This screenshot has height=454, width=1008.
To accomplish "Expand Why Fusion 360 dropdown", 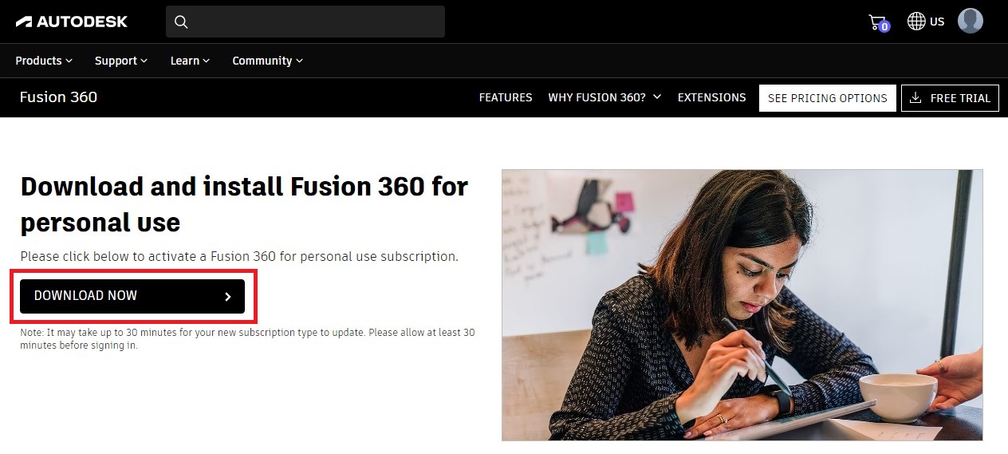I will pos(604,97).
